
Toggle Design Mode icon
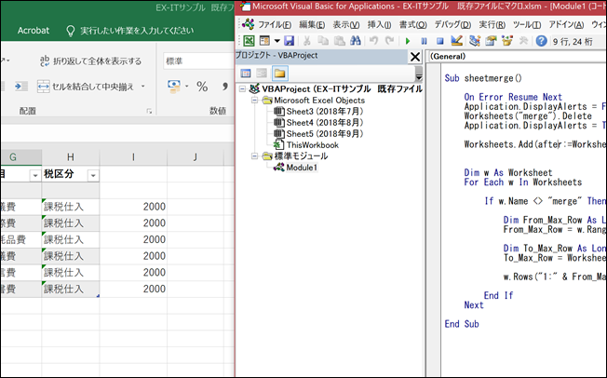(x=457, y=41)
